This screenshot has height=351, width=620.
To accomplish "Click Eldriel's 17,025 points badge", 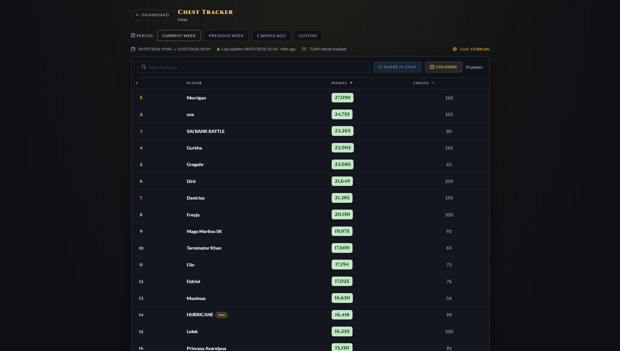I will [342, 281].
